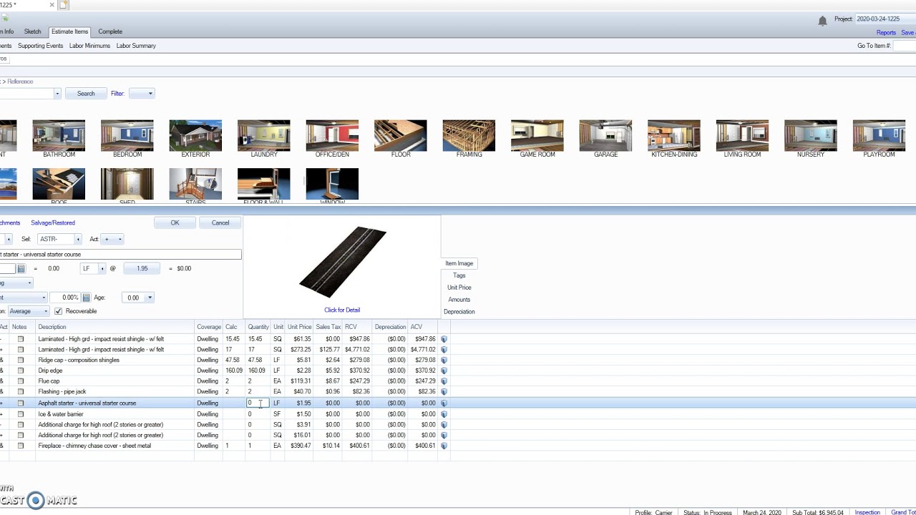
Task: Click the shield icon in Flashing - pipe jack row
Action: 444,392
